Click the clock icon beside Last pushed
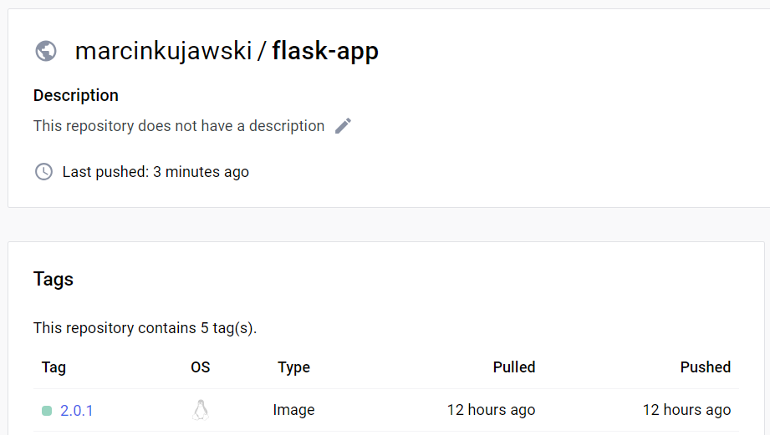 click(x=43, y=172)
